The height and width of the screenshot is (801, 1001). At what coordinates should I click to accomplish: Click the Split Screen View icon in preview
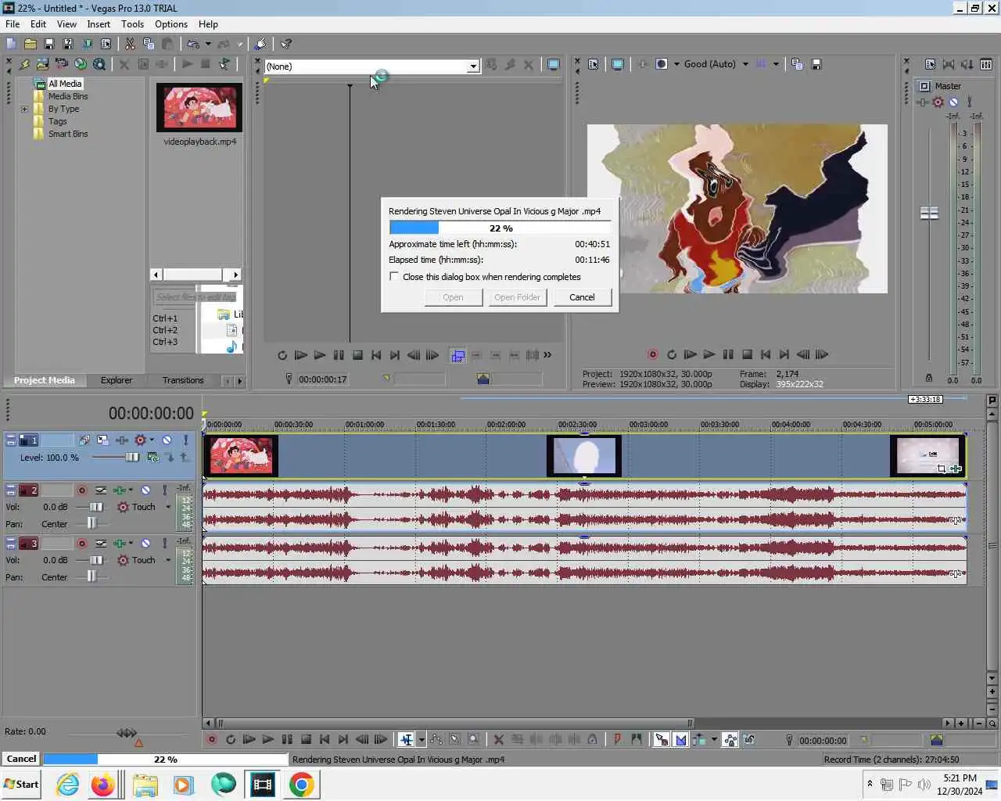coord(662,64)
